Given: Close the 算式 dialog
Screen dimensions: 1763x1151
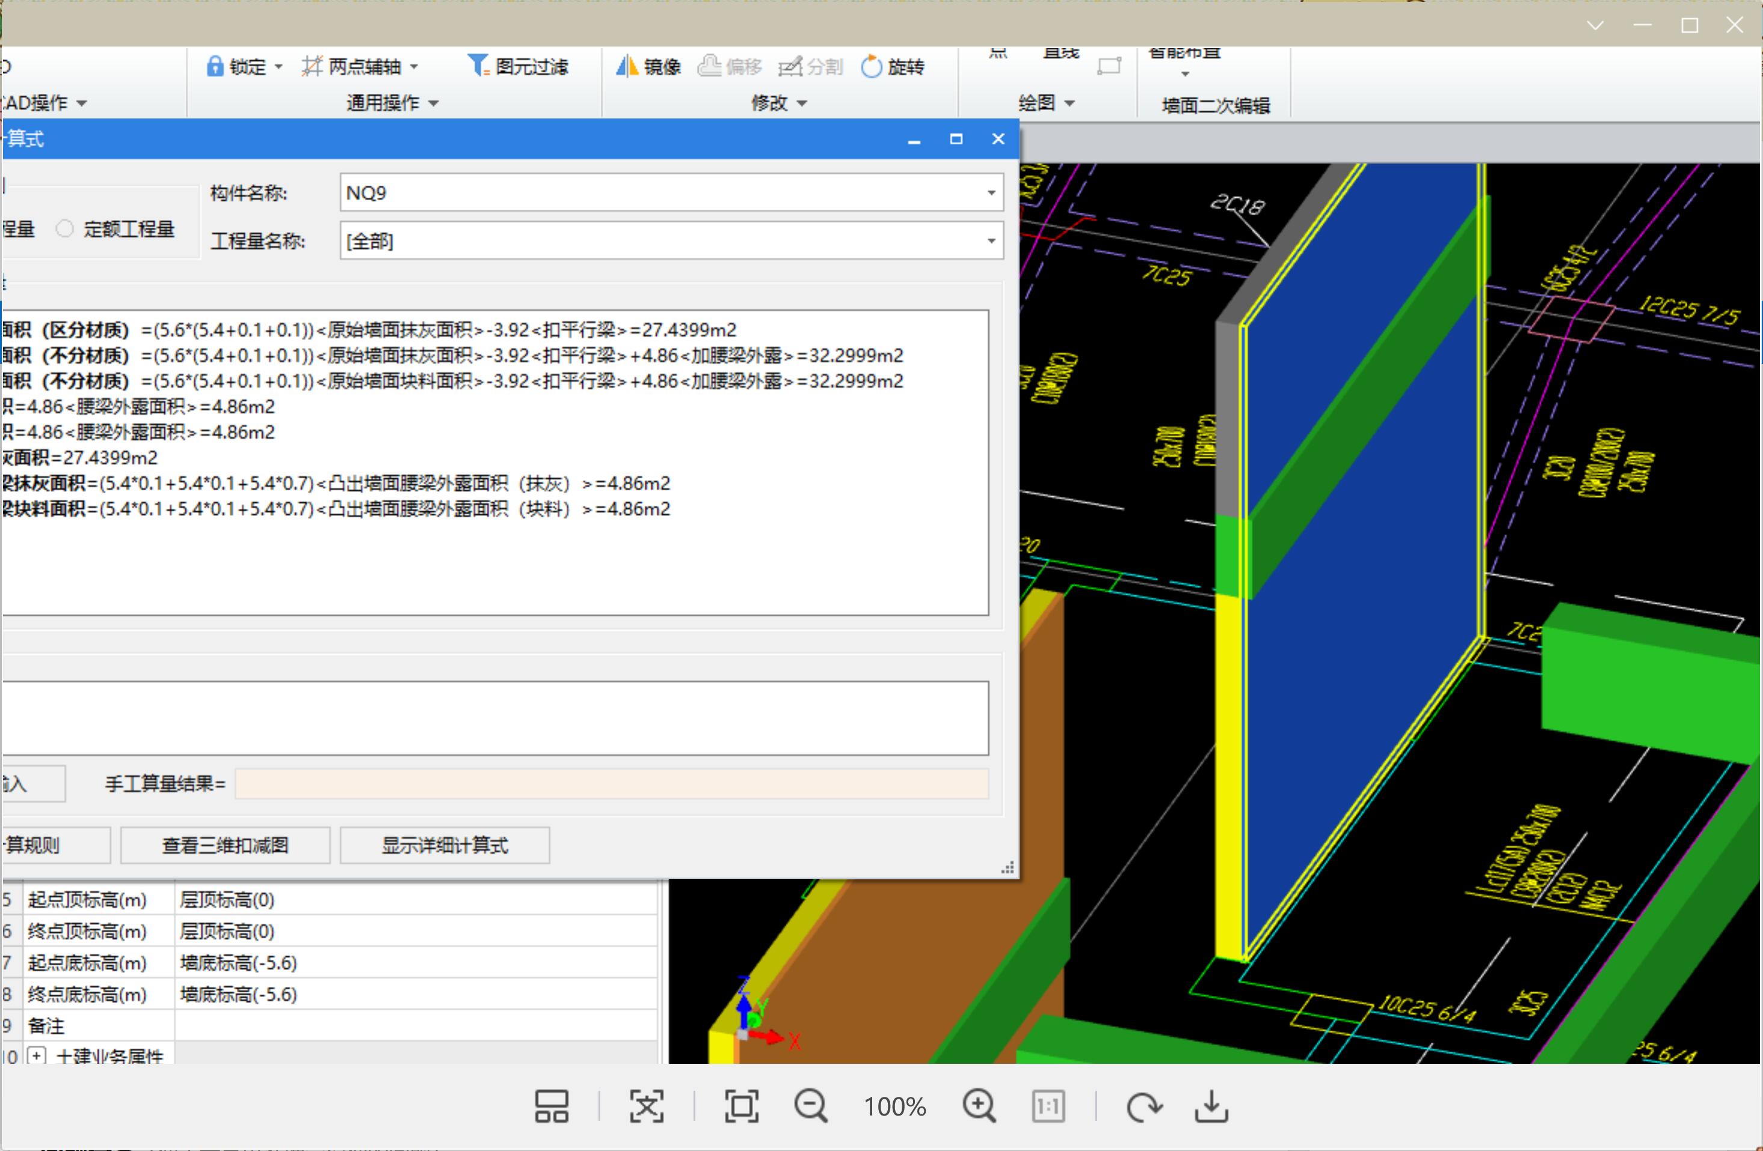Looking at the screenshot, I should pos(998,140).
